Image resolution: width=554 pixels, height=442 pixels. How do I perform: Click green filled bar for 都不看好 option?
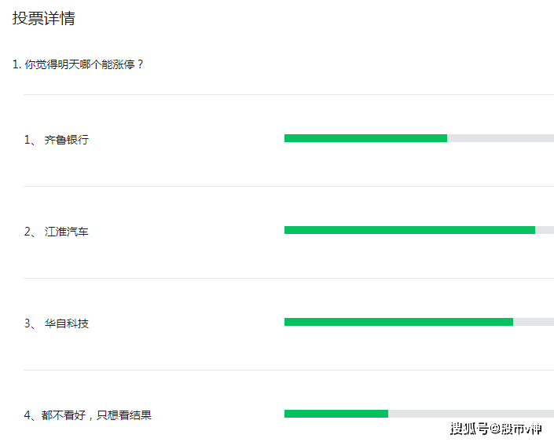[x=336, y=414]
